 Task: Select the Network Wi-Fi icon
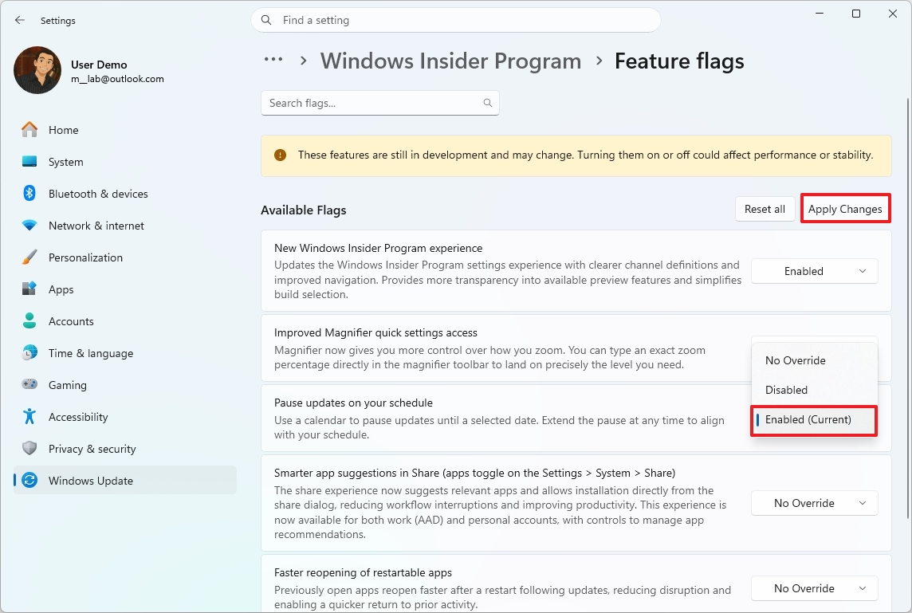click(x=29, y=225)
